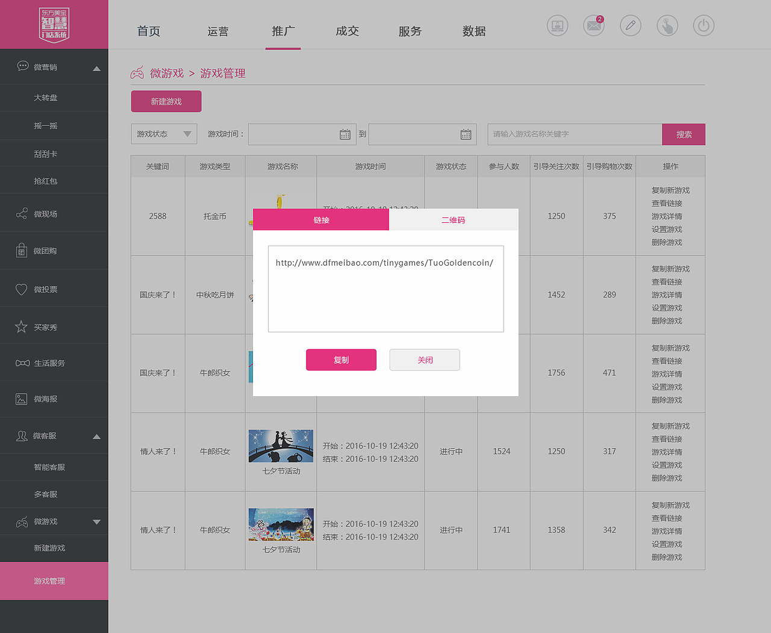Open the start date calendar icon
This screenshot has height=633, width=771.
345,134
